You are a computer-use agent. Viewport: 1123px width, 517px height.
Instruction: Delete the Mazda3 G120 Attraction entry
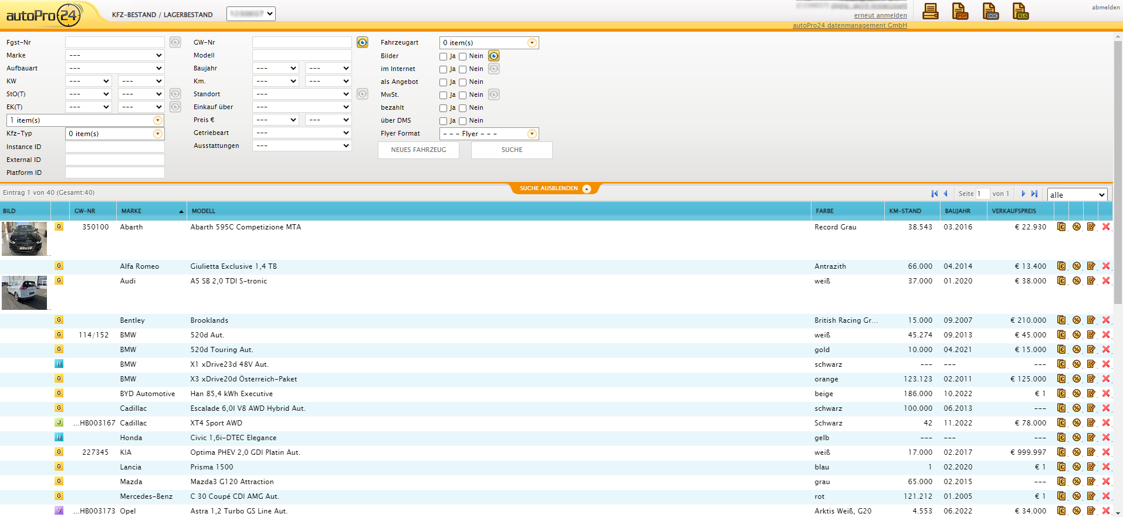point(1106,481)
